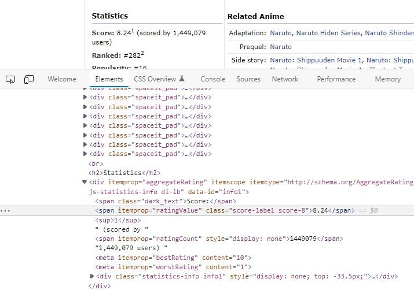This screenshot has height=290, width=414.
Task: Activate the inspect element picker icon
Action: pyautogui.click(x=10, y=79)
